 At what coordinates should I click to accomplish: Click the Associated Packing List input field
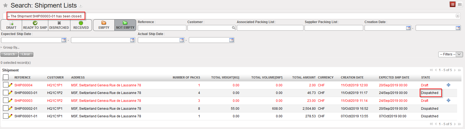click(x=270, y=28)
